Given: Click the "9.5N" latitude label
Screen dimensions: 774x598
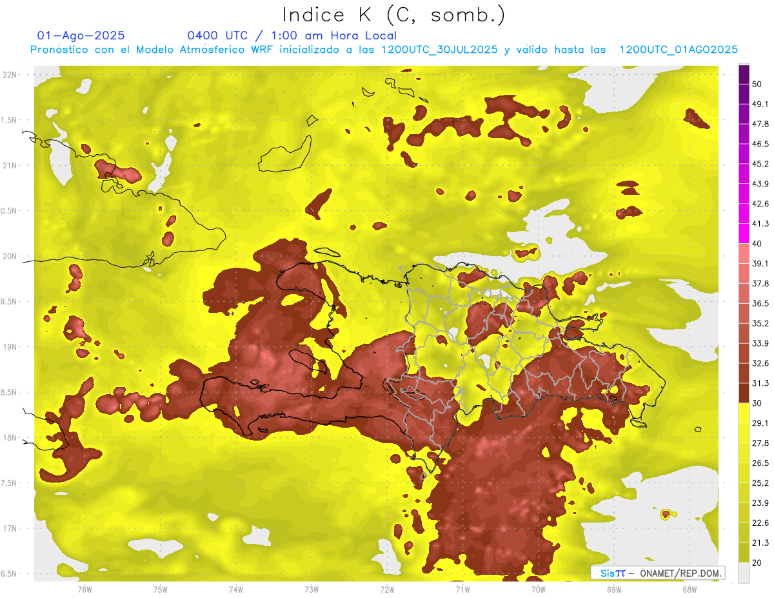Looking at the screenshot, I should click(9, 301).
